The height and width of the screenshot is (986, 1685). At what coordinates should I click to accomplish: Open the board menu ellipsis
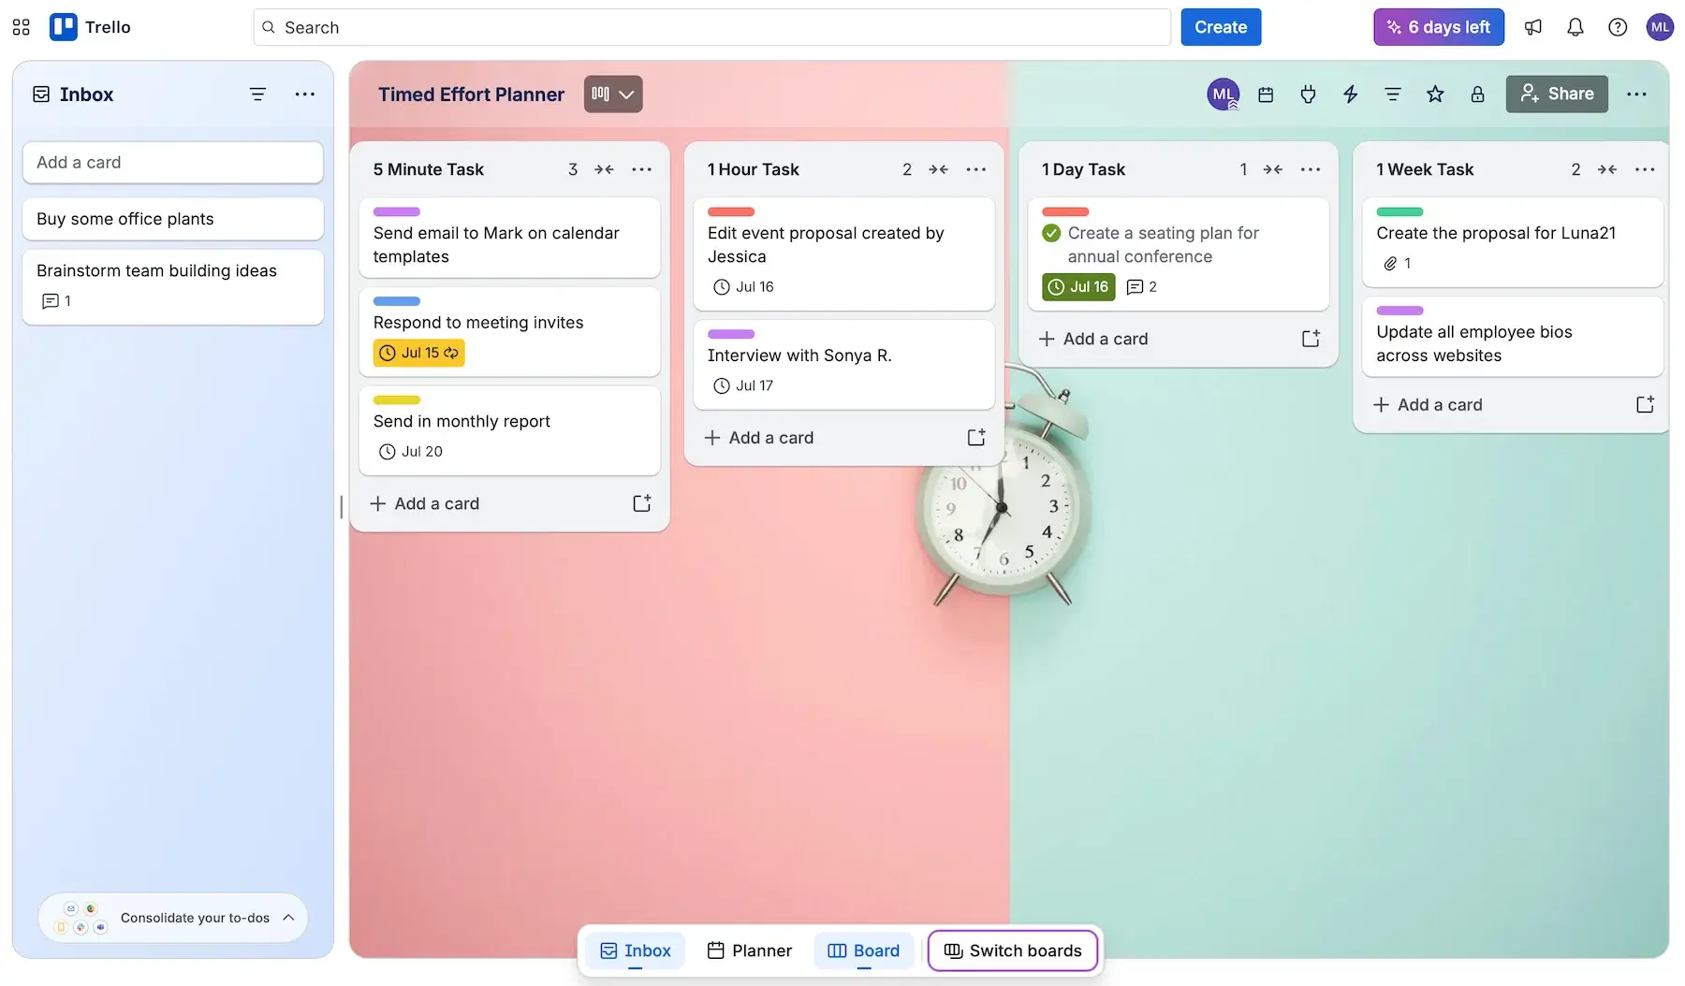click(x=1636, y=94)
